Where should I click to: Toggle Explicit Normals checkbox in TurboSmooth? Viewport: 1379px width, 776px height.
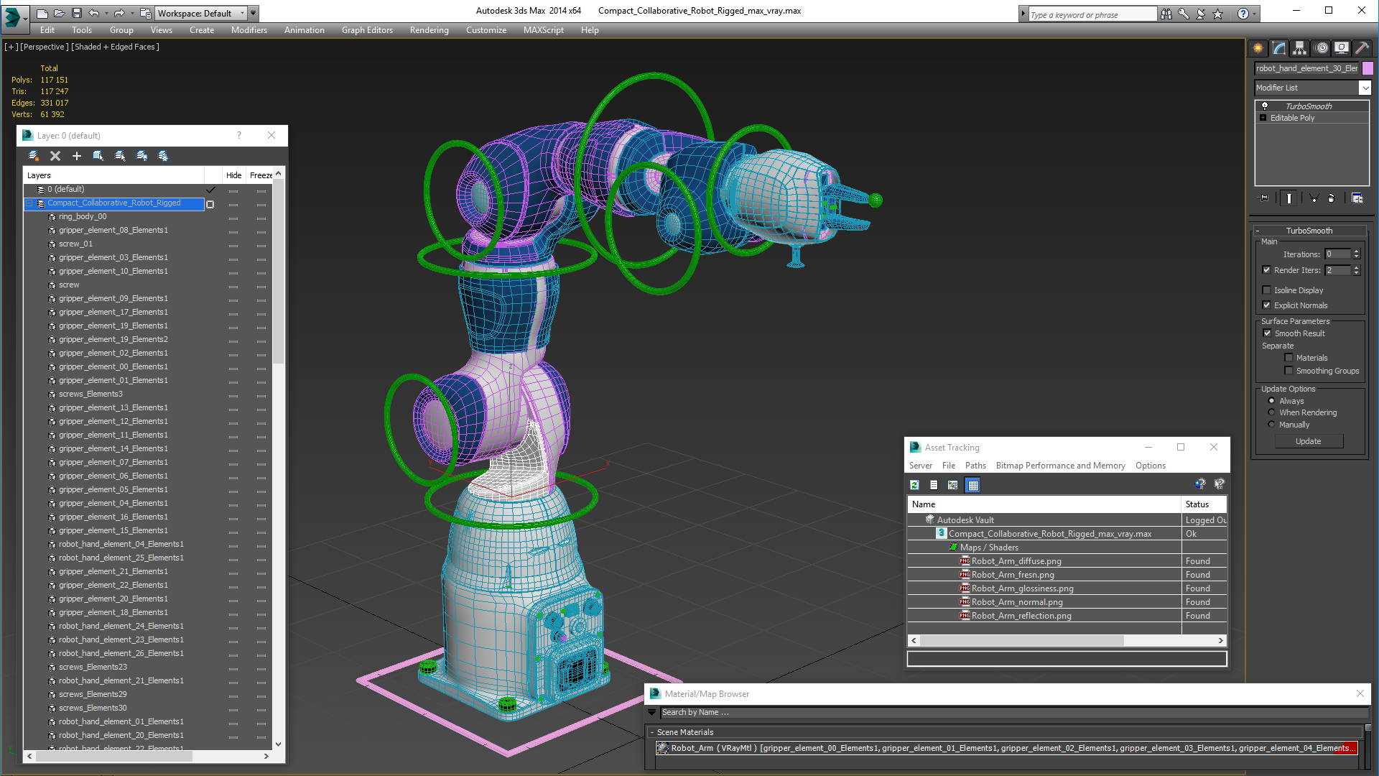click(1267, 305)
